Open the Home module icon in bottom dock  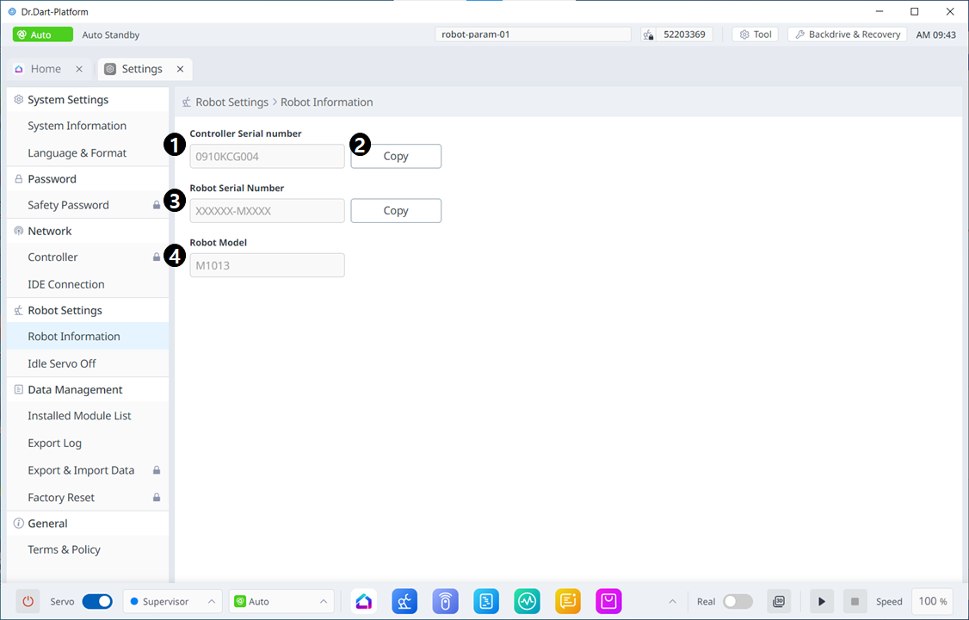[363, 601]
